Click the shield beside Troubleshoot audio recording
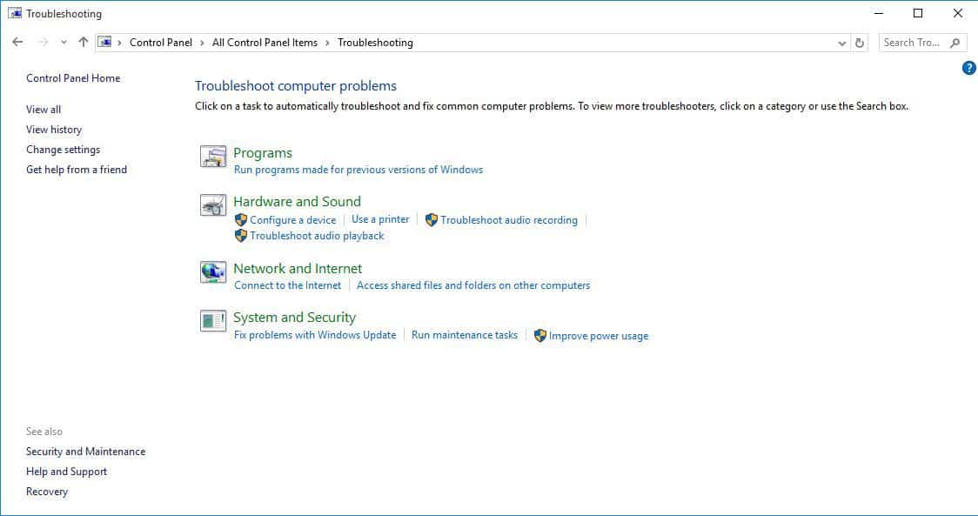Screen dimensions: 978x516 [431, 219]
